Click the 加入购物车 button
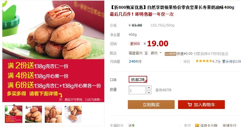 tap(201, 105)
